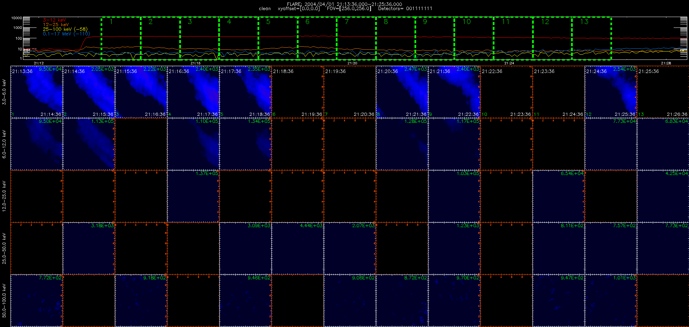Click the yellow 25-100 keV (-58) legend label

point(65,29)
